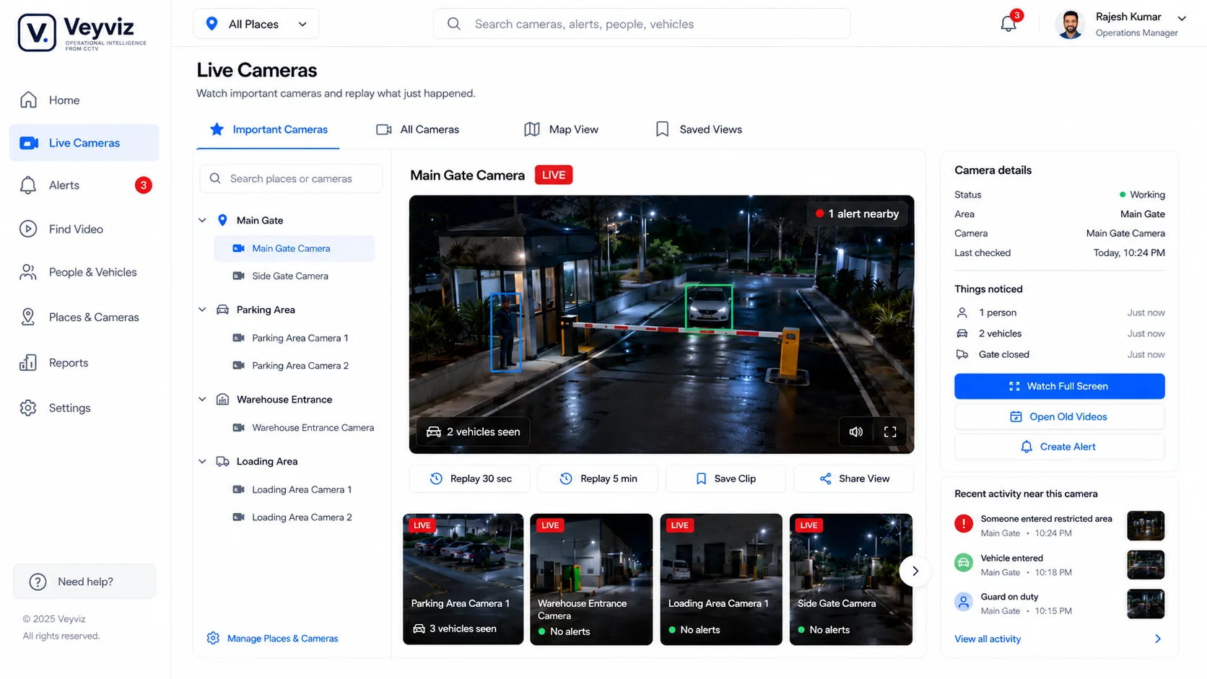Replay the last 5 minutes
Viewport: 1207px width, 679px height.
coord(598,478)
